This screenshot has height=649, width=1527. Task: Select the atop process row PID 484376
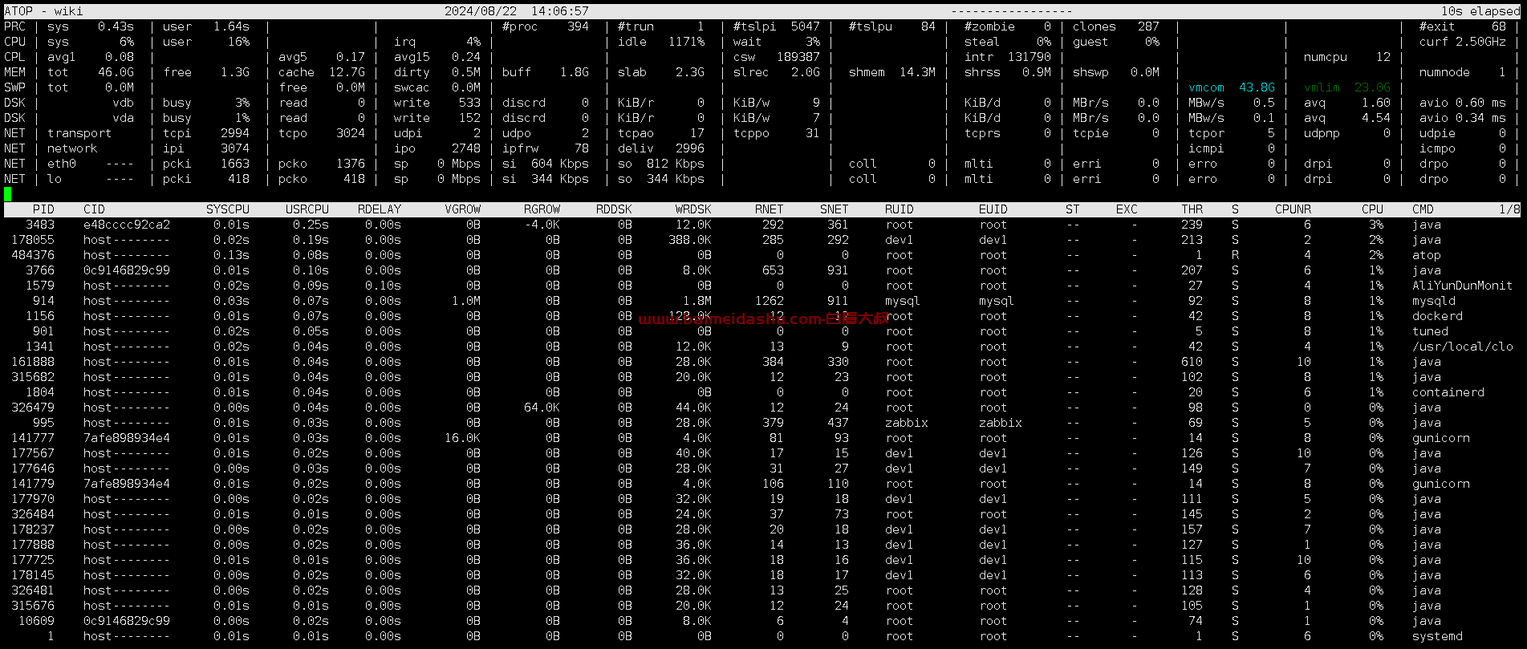[x=762, y=255]
